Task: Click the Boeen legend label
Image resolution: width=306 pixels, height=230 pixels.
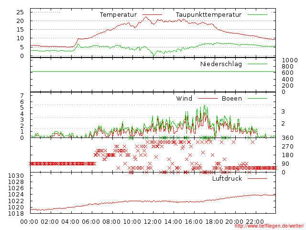Action: [231, 98]
